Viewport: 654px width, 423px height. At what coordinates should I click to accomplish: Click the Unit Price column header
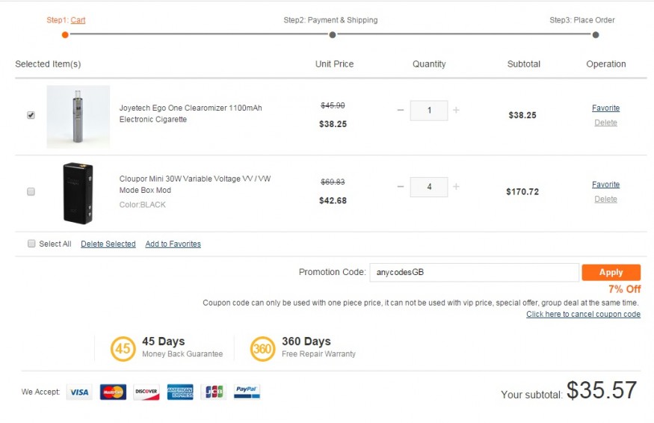click(334, 64)
